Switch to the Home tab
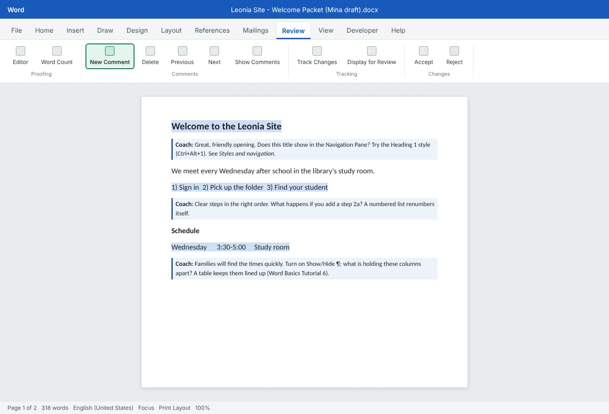The image size is (609, 414). point(44,30)
